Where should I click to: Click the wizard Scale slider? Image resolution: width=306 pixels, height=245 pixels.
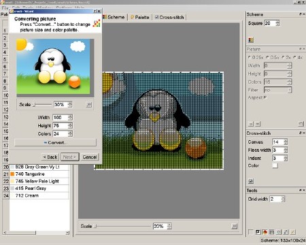[42, 105]
